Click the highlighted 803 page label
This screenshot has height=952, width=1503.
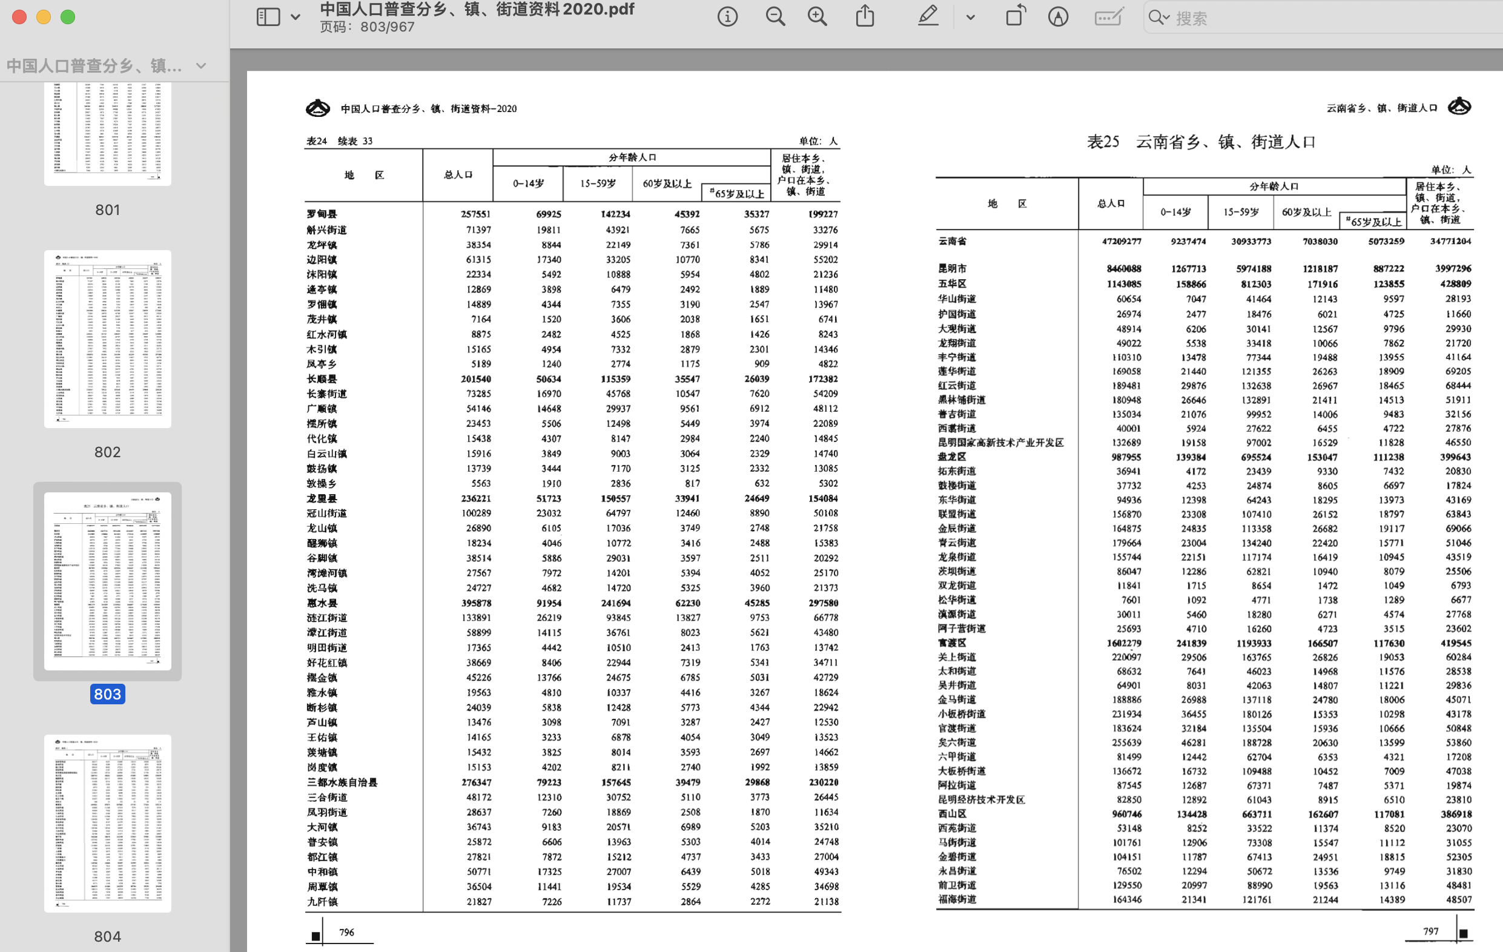point(107,693)
